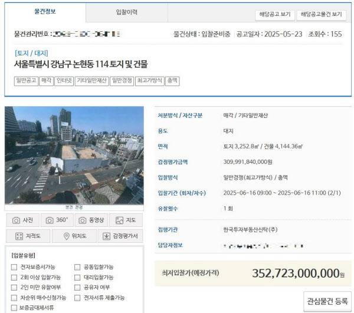This screenshot has width=354, height=313.
Task: Enable the 대리입찰가능 checkbox
Action: click(77, 277)
